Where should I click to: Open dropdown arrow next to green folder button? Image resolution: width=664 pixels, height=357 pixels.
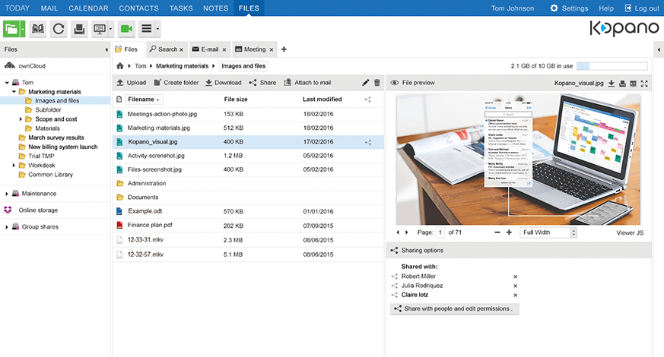[x=23, y=29]
